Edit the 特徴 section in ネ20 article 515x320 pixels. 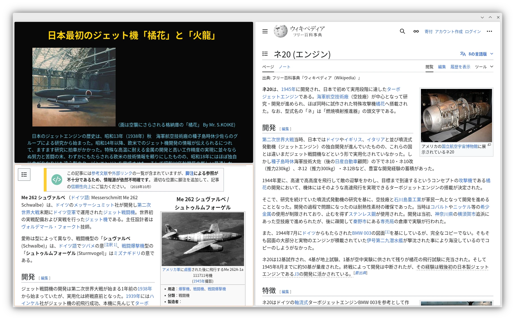pos(285,292)
